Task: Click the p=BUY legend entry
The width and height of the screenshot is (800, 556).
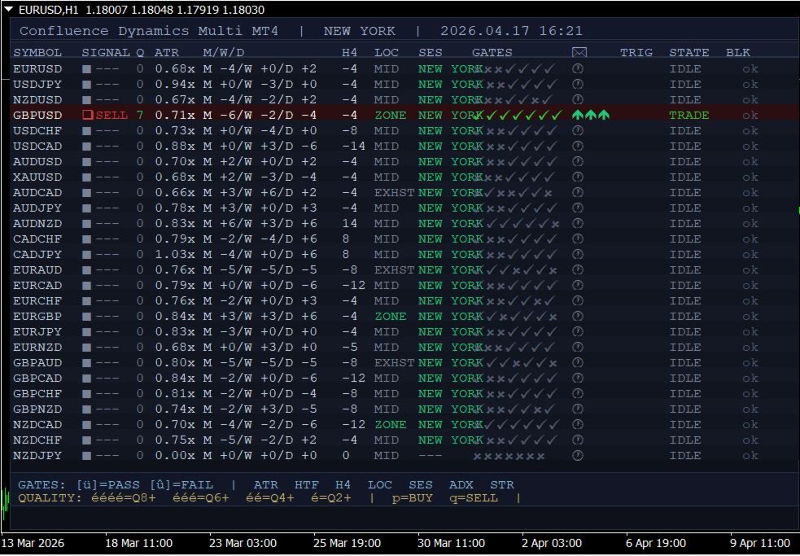Action: click(x=413, y=498)
